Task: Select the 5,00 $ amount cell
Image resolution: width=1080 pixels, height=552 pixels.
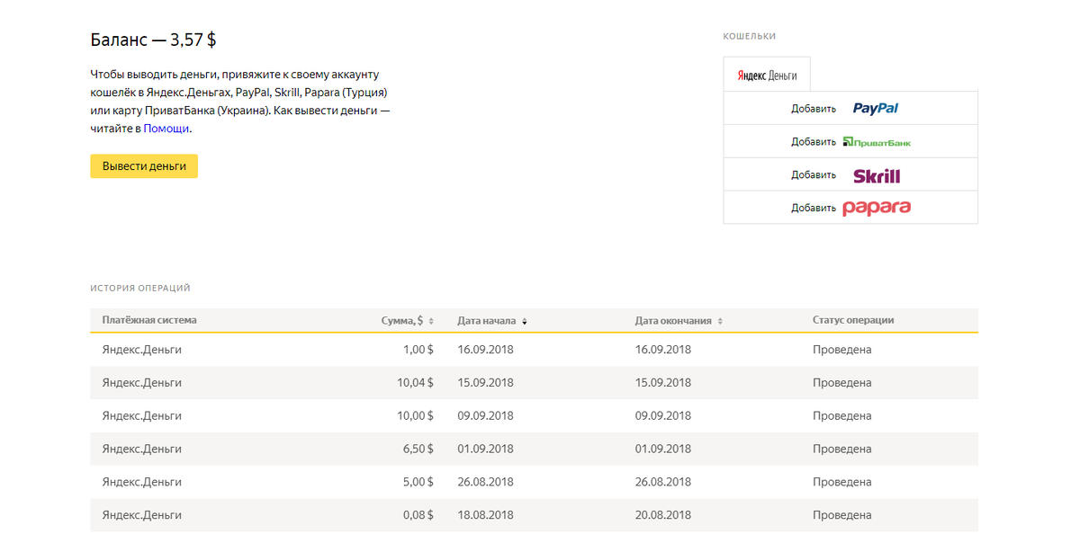Action: [418, 482]
